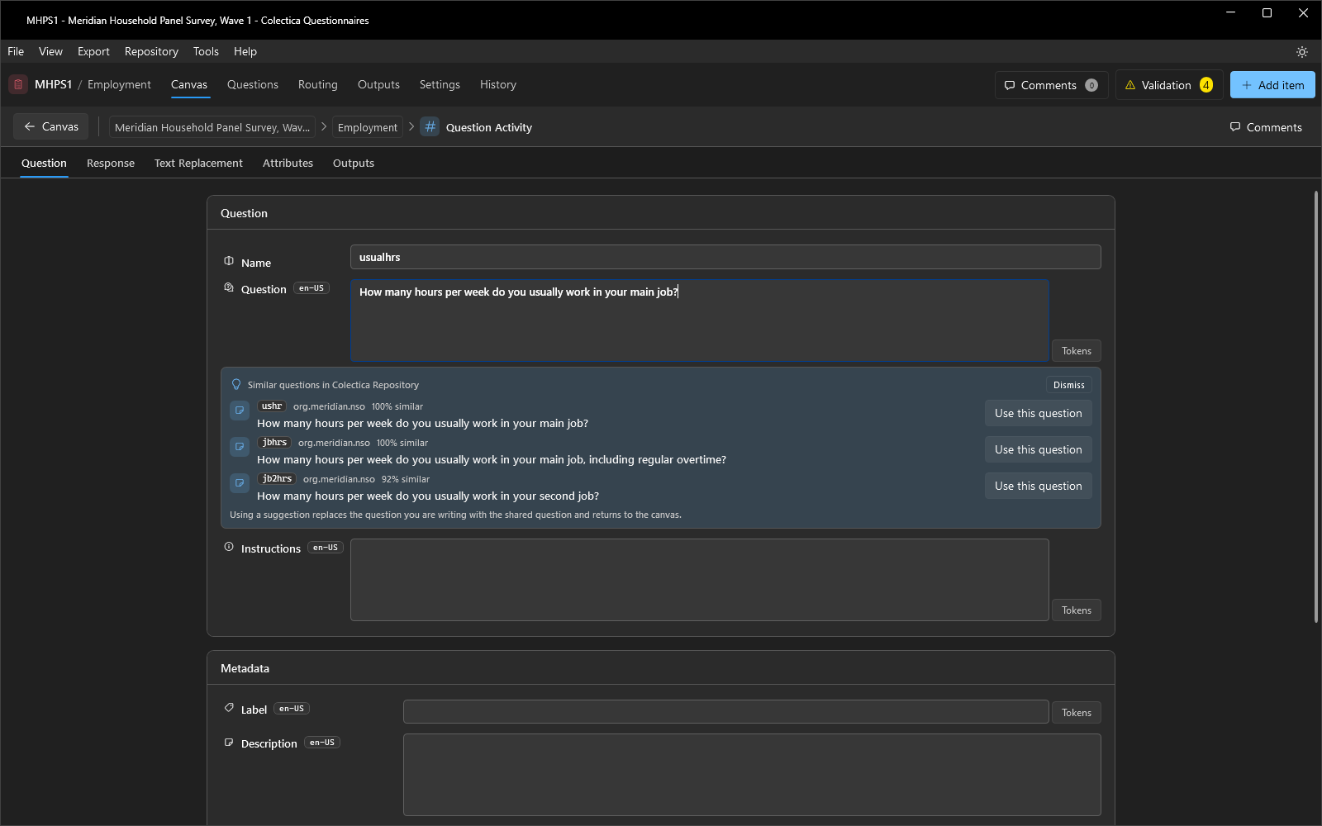This screenshot has width=1322, height=826.
Task: Switch to the Routing tab
Action: (x=318, y=84)
